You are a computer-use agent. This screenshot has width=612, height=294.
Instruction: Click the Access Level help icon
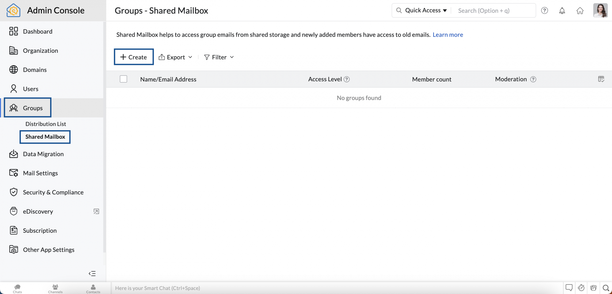(347, 79)
